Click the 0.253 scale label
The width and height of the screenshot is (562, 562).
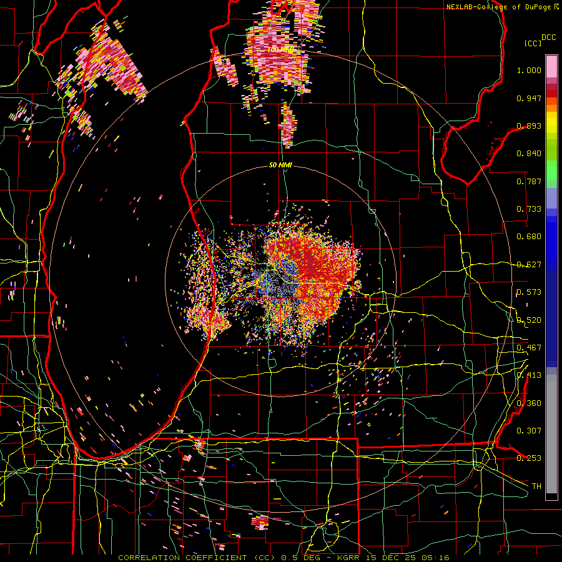click(x=529, y=458)
